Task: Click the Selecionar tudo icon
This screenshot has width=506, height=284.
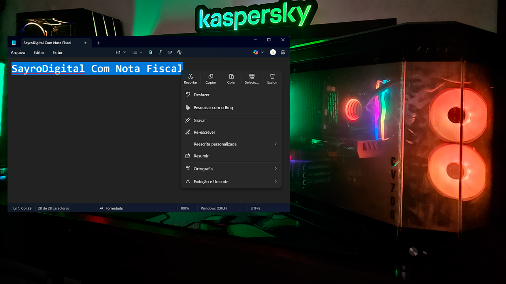Action: 252,77
